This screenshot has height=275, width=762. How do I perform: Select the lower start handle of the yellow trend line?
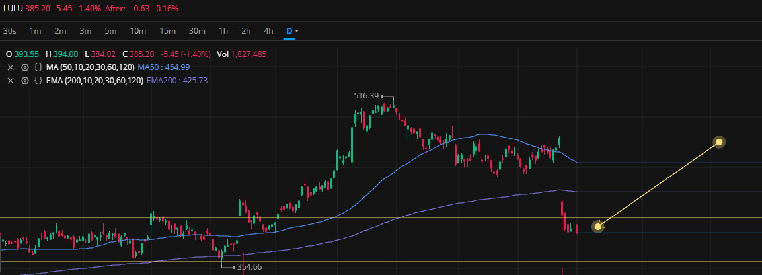click(x=597, y=227)
